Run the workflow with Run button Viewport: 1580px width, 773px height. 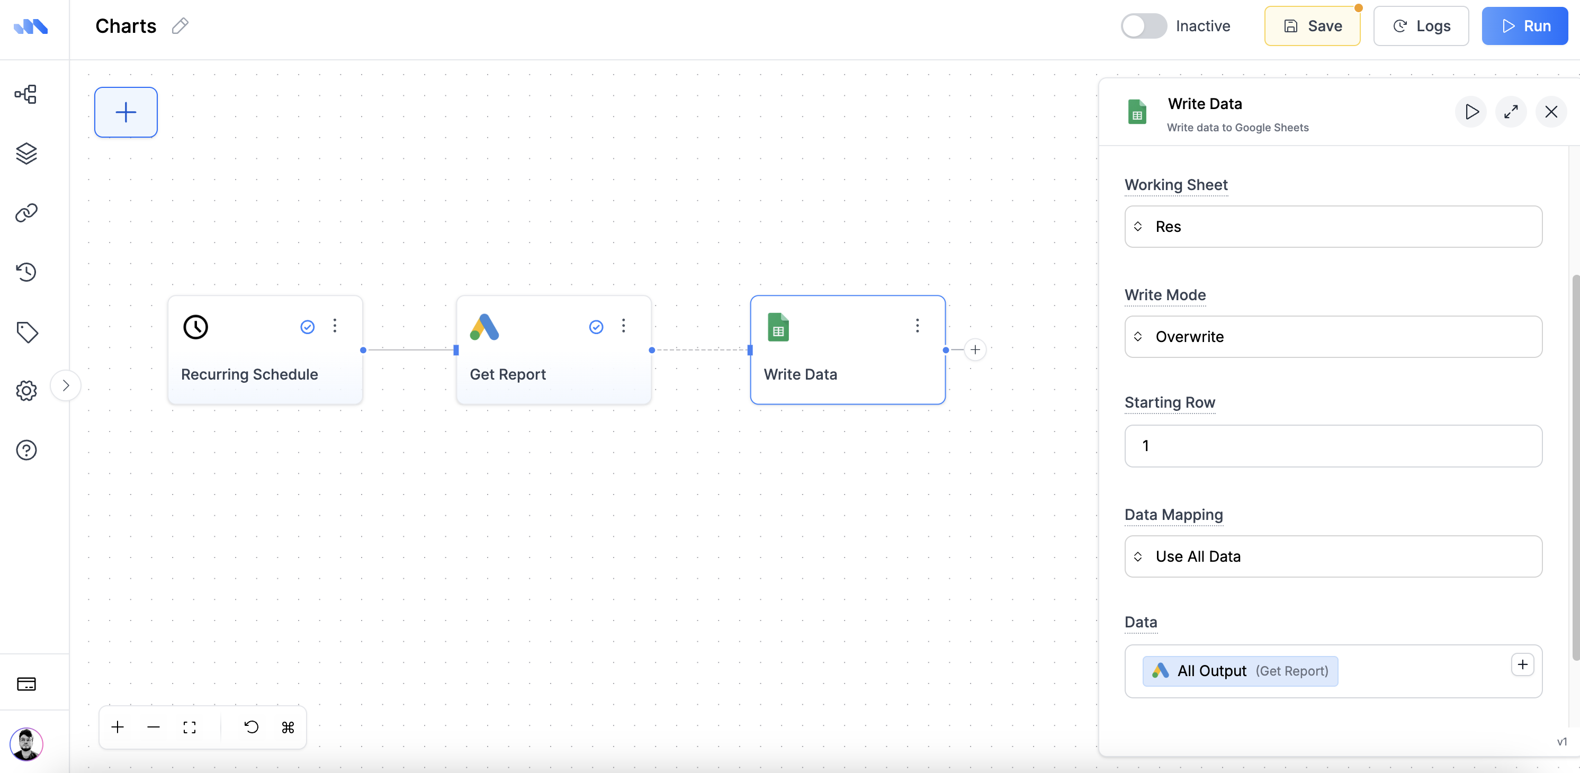click(x=1524, y=26)
